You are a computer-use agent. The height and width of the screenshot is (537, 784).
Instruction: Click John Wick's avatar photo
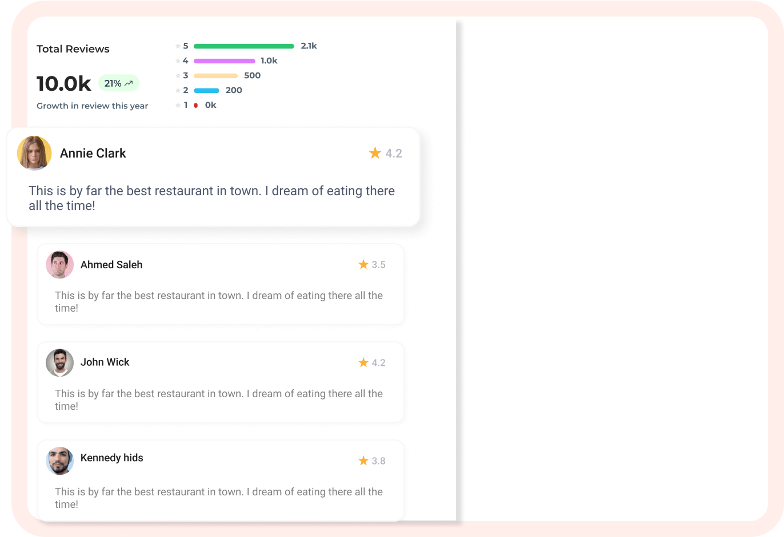point(60,363)
